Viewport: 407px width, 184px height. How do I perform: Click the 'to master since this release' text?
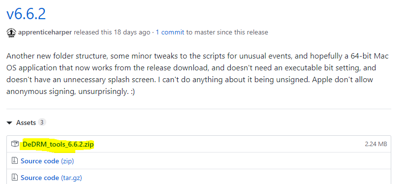(227, 32)
